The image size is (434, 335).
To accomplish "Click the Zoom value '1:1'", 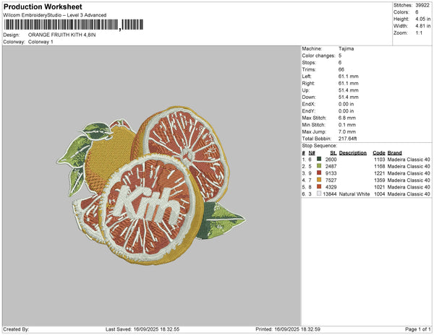I will 419,33.
